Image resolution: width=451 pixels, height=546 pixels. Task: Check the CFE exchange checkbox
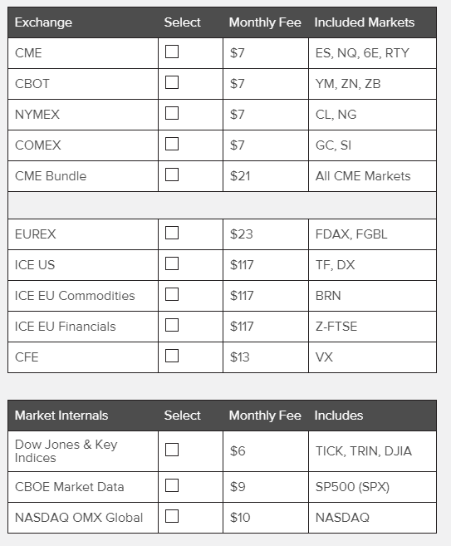point(172,356)
